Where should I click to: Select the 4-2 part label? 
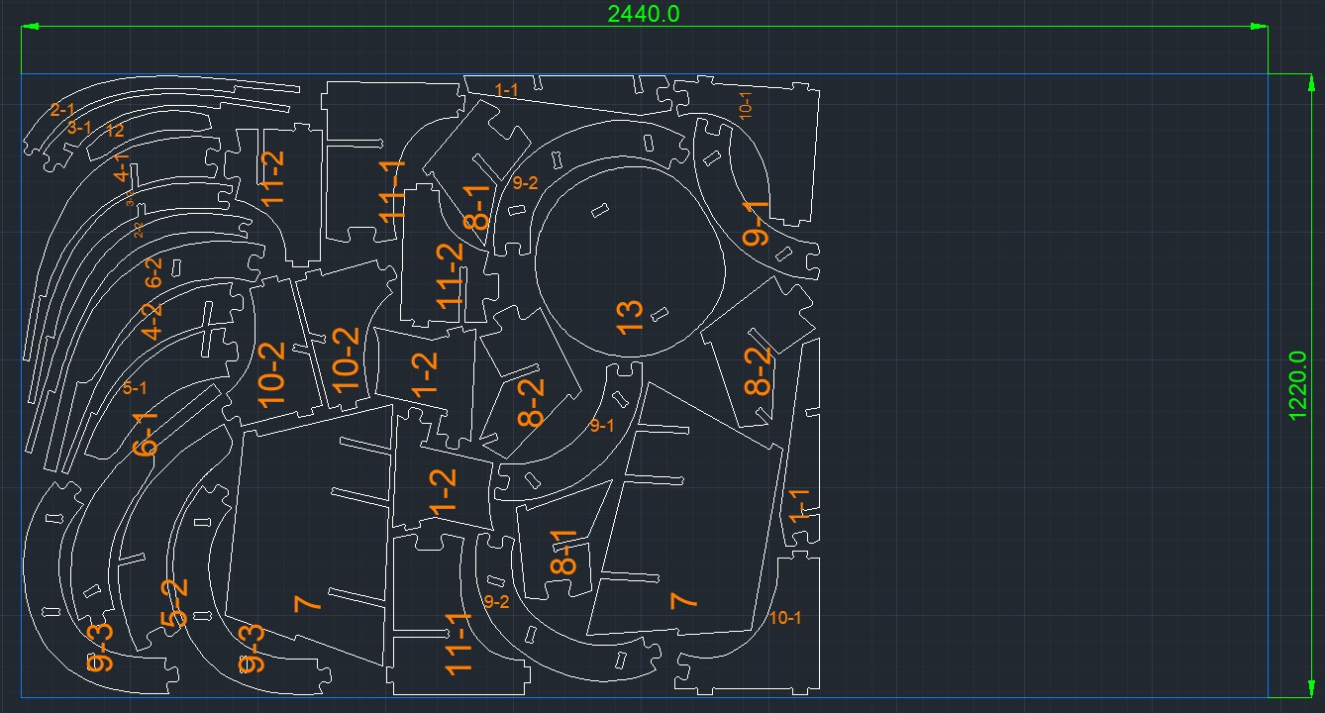(x=152, y=322)
